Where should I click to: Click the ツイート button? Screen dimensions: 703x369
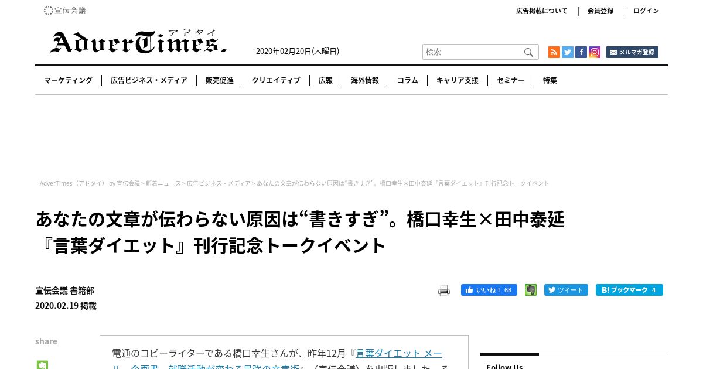566,290
